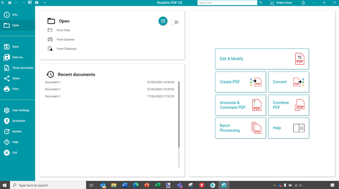339x189 pixels.
Task: Select Save as... in sidebar
Action: [x=18, y=57]
